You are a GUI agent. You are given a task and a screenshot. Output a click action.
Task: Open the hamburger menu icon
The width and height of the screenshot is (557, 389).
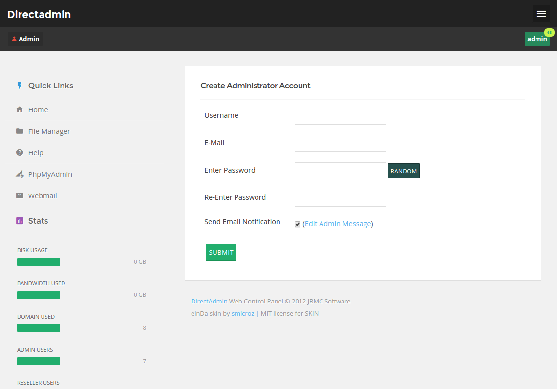pos(541,14)
